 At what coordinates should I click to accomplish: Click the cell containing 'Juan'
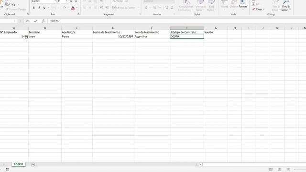point(45,36)
